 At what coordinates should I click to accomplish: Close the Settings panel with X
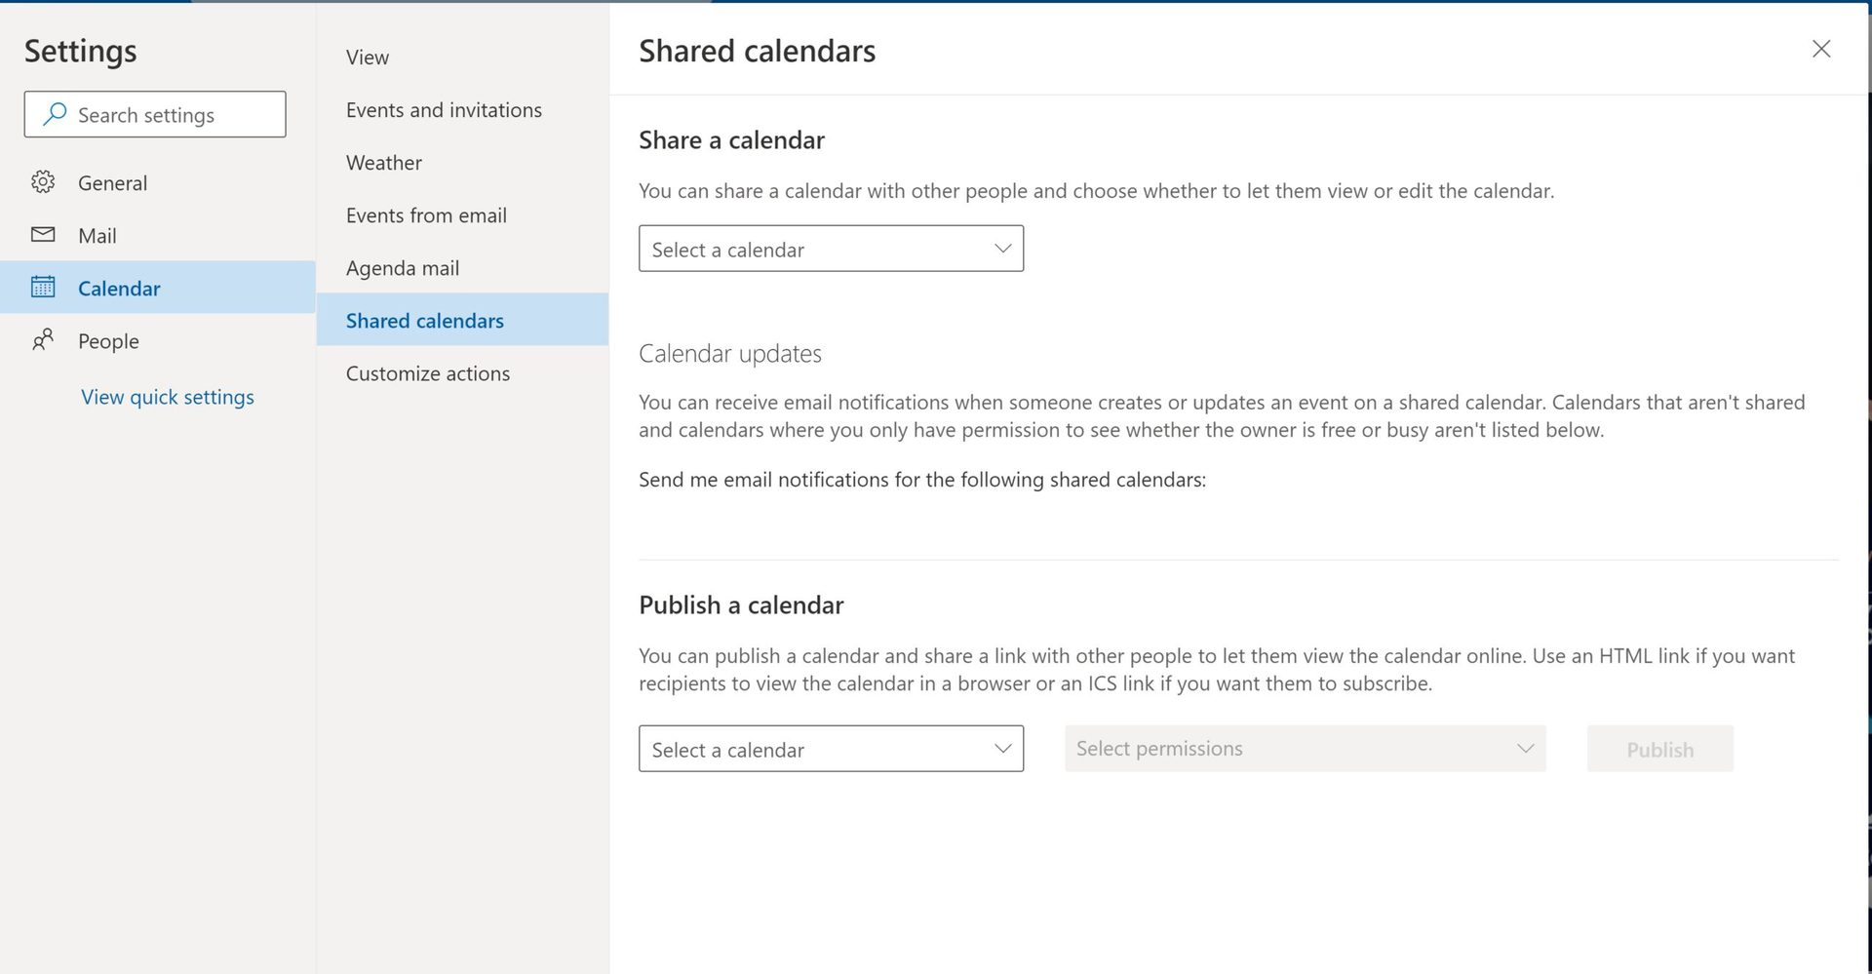click(x=1820, y=49)
